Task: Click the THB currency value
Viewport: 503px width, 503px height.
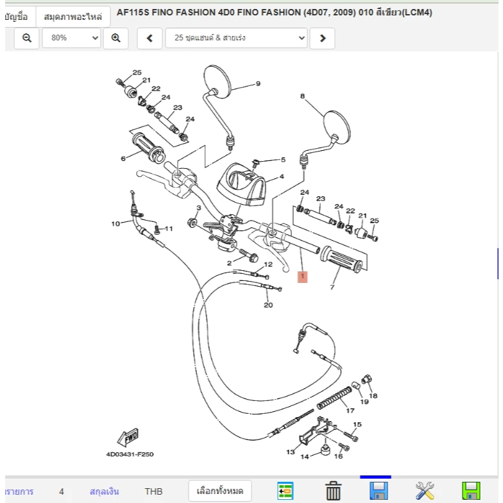Action: pyautogui.click(x=154, y=491)
